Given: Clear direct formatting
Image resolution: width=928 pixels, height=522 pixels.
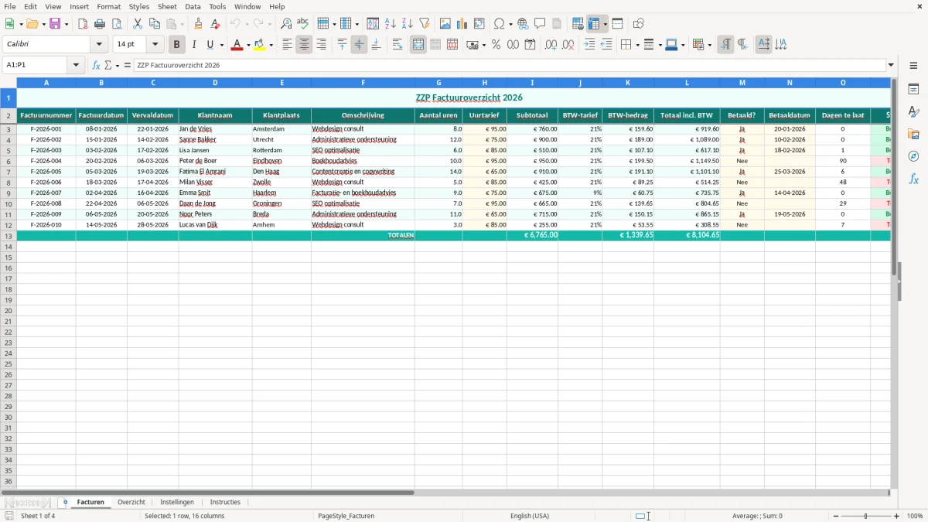Looking at the screenshot, I should click(x=216, y=24).
